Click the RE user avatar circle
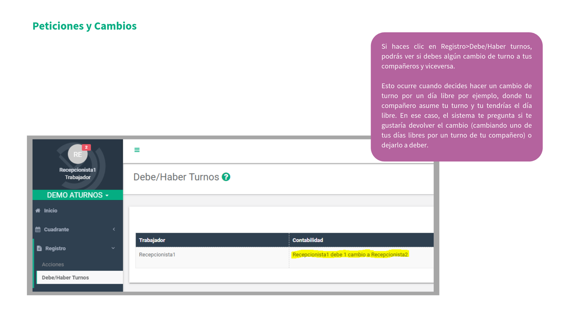Viewport: 575px width, 323px height. 77,154
